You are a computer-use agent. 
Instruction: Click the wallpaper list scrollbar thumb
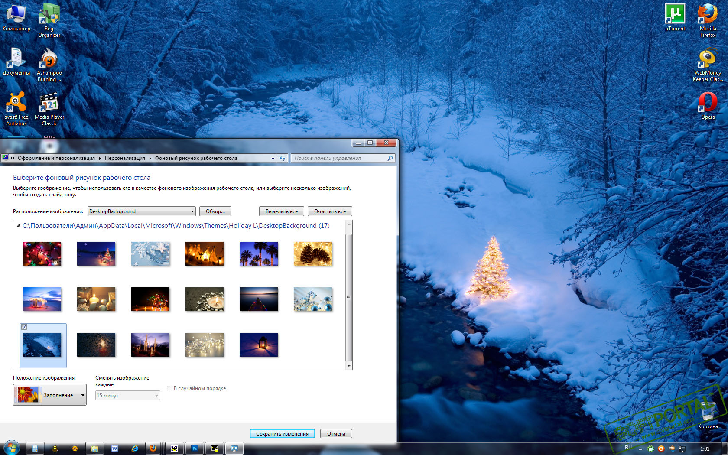pyautogui.click(x=348, y=297)
